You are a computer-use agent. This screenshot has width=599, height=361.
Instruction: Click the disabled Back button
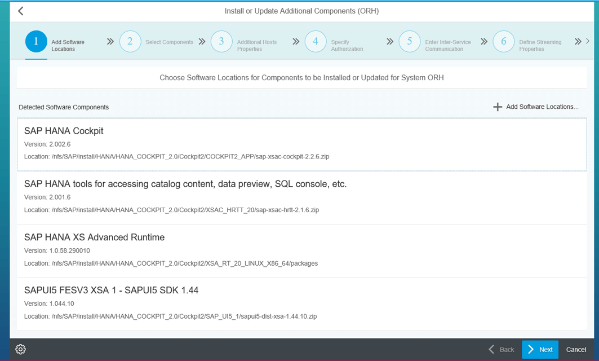(x=501, y=350)
